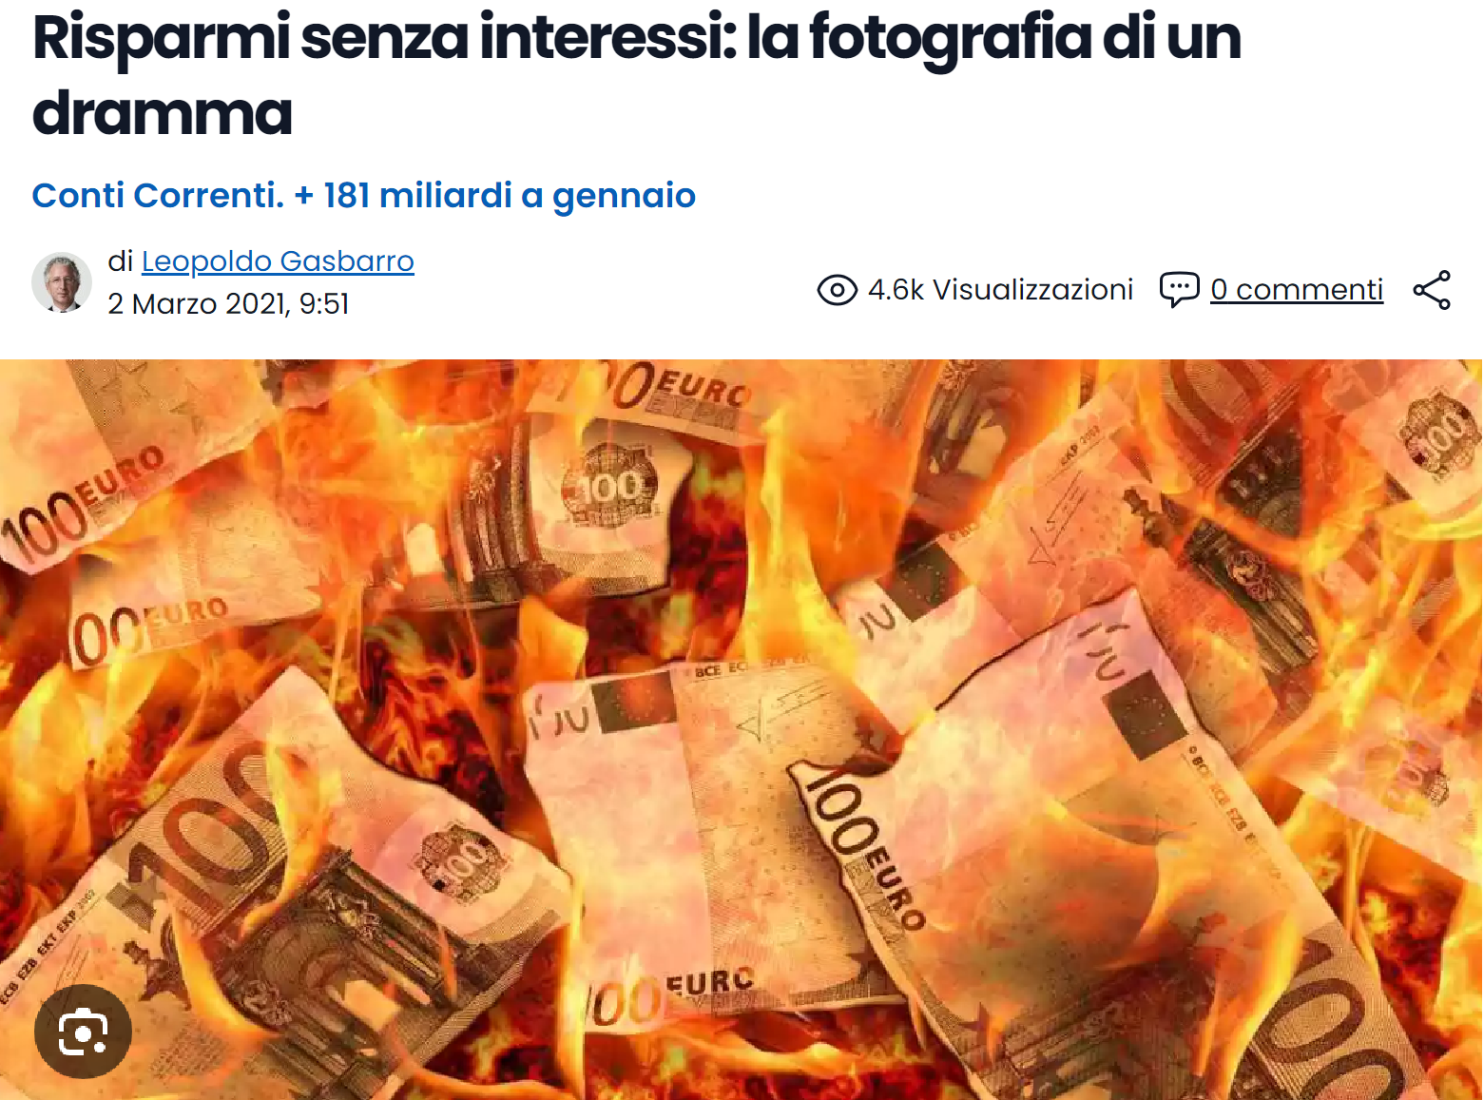
Task: Open the "0 commenti" link
Action: pos(1297,289)
